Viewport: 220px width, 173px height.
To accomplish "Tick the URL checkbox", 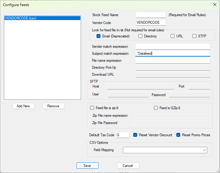I will tap(172, 36).
